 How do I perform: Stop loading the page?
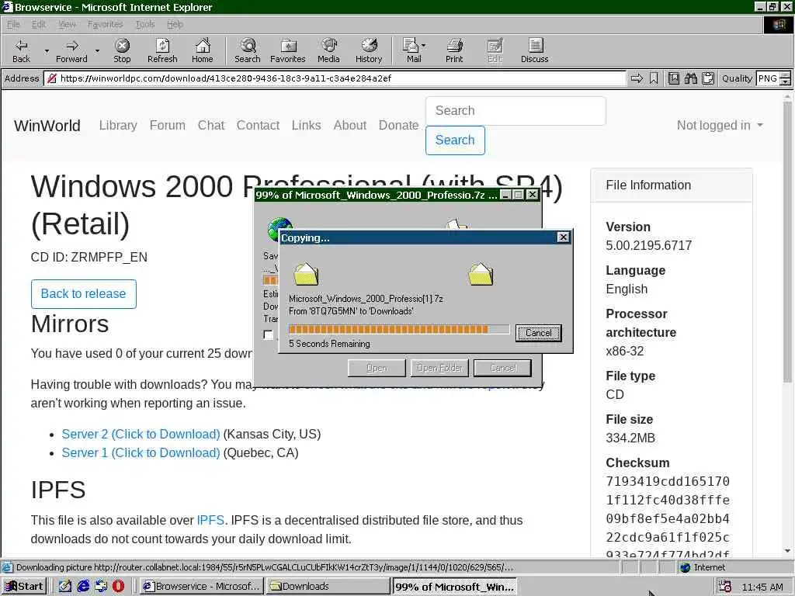tap(122, 50)
